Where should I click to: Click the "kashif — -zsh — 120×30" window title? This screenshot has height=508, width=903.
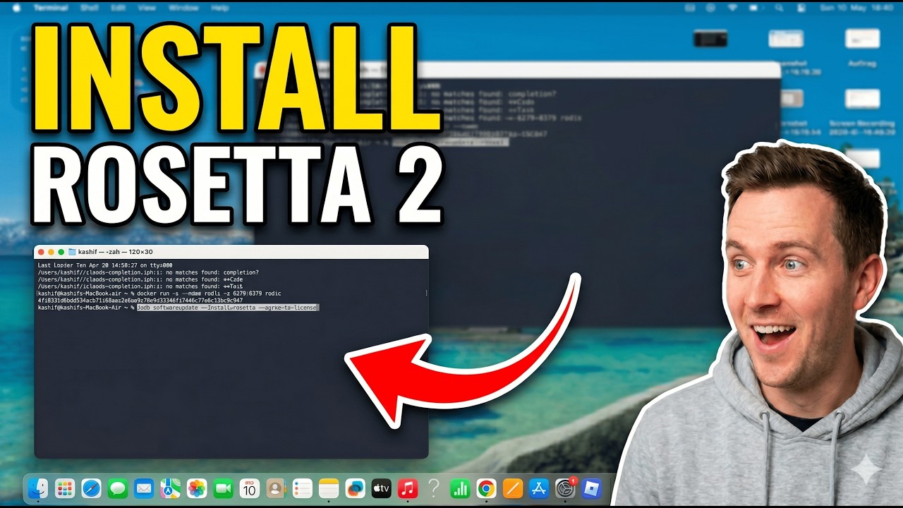115,252
